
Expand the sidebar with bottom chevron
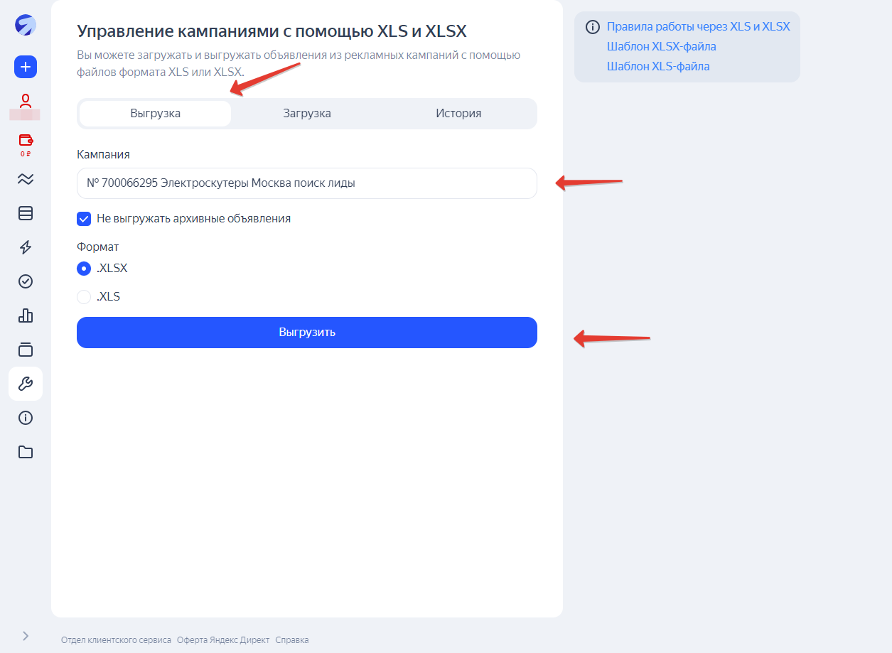point(26,636)
